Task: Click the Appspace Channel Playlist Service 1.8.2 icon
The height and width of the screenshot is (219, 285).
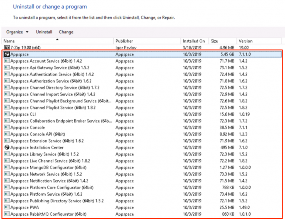Action: [7, 108]
